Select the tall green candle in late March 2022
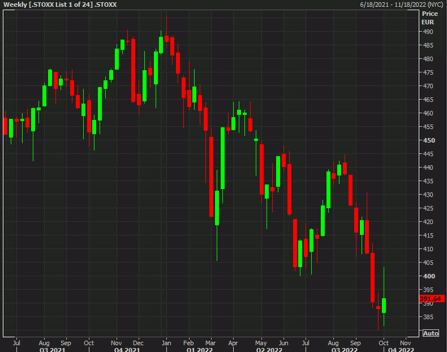Image resolution: width=447 pixels, height=352 pixels. click(222, 158)
